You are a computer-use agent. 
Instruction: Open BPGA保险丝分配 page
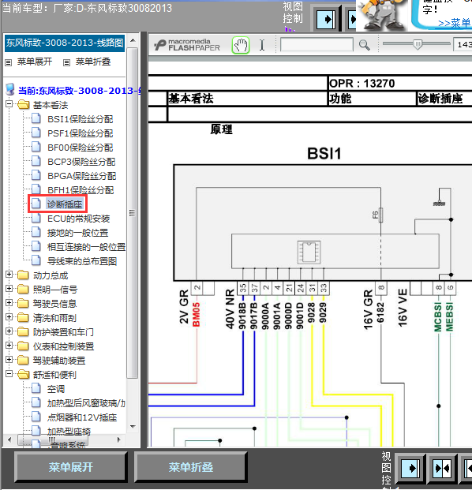[x=81, y=176]
